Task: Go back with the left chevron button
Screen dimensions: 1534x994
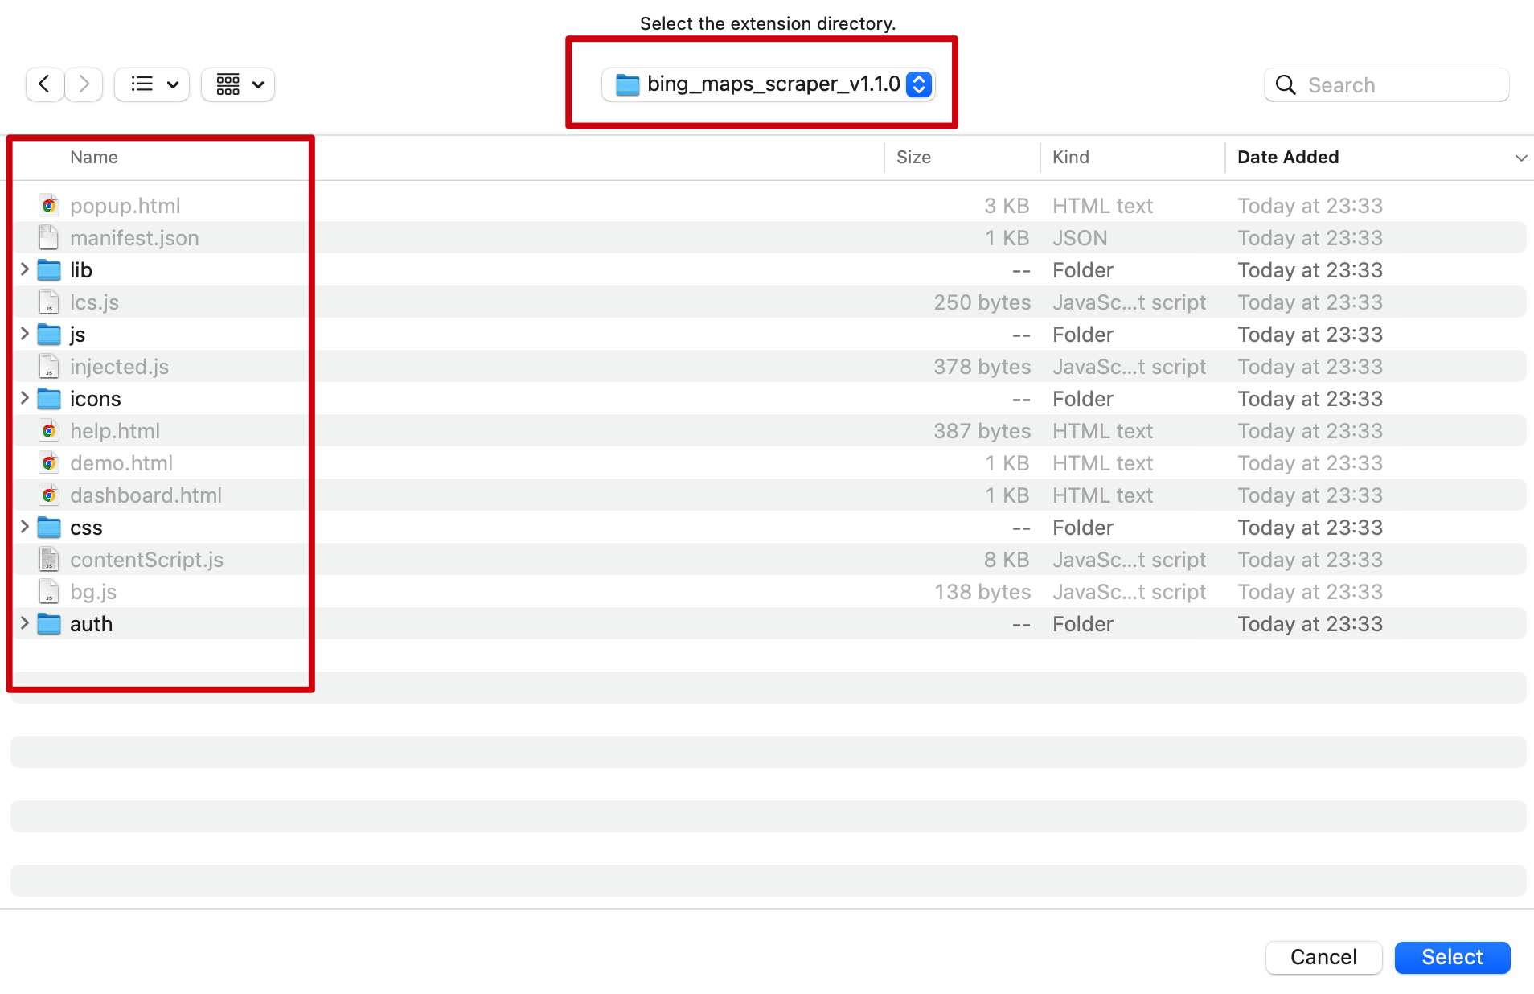Action: pos(44,84)
